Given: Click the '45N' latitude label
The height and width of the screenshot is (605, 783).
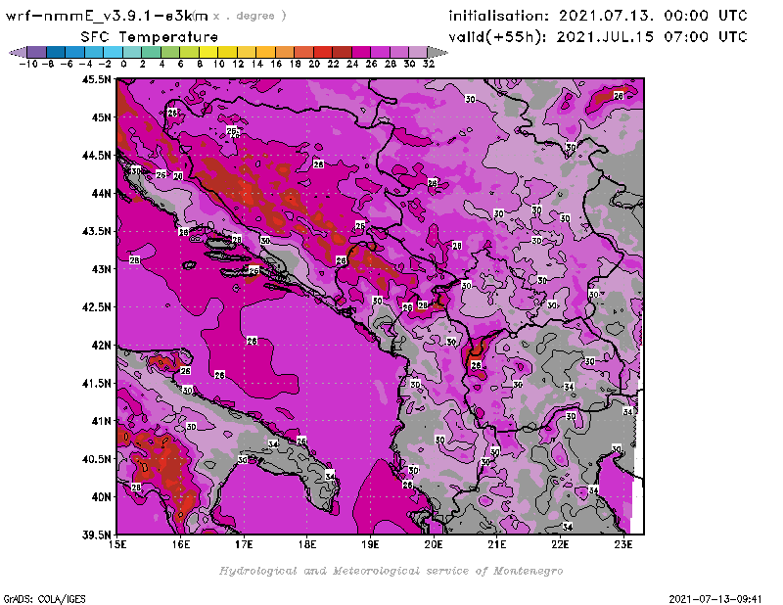Looking at the screenshot, I should [101, 116].
